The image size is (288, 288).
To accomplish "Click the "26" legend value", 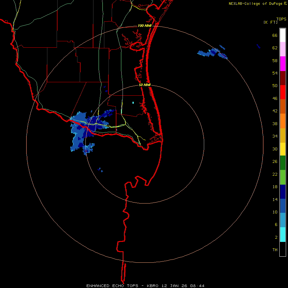I will coord(275,162).
